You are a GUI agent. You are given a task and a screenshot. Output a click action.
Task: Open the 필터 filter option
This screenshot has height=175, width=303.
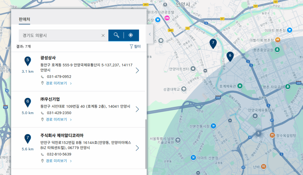(135, 46)
